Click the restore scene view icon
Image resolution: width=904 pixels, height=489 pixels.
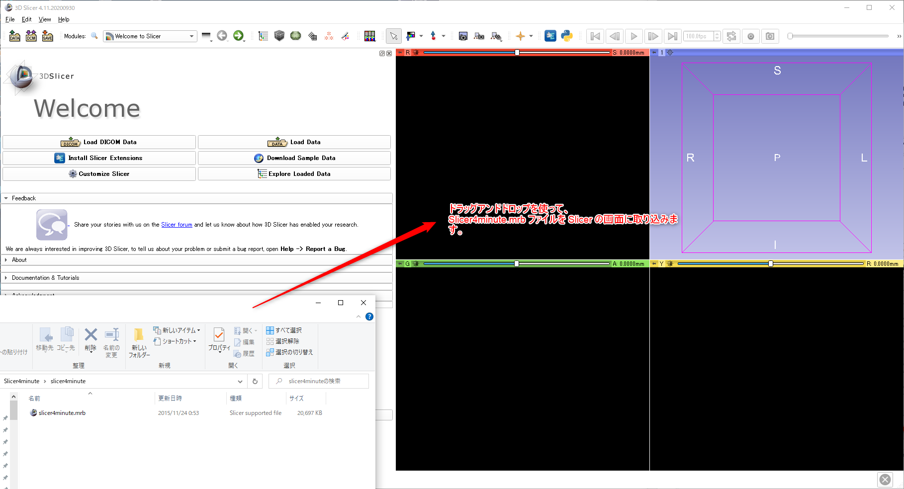(496, 36)
